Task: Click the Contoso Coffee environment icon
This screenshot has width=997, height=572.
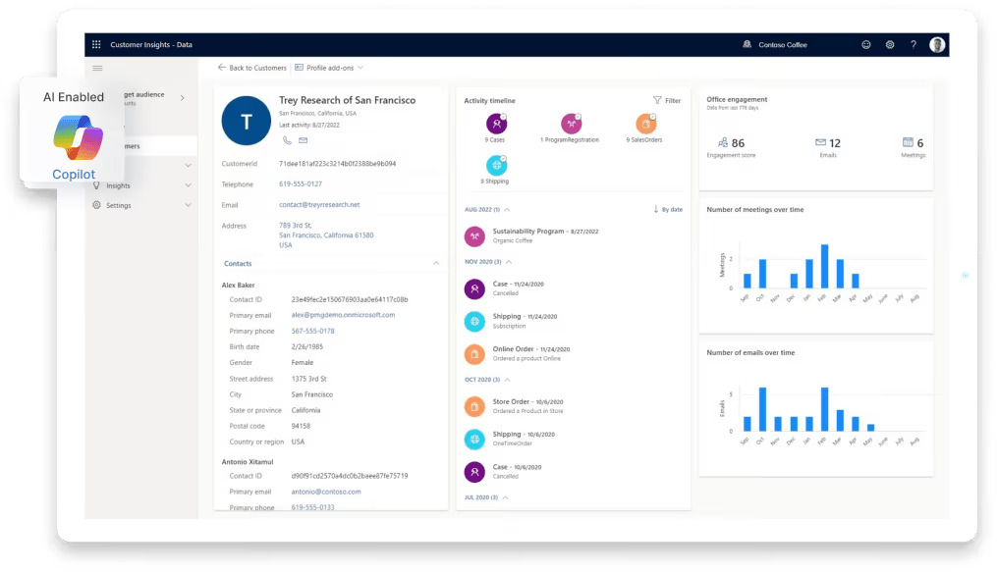Action: [x=748, y=44]
